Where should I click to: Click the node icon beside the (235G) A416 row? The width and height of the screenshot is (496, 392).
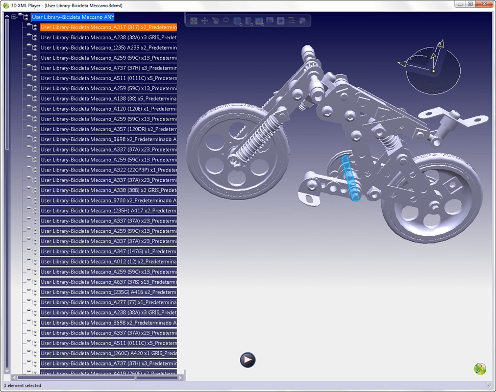click(x=32, y=292)
